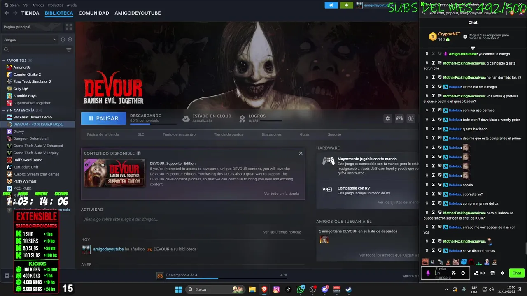The width and height of the screenshot is (527, 296).
Task: Open the Ayuda menu
Action: pos(72,5)
